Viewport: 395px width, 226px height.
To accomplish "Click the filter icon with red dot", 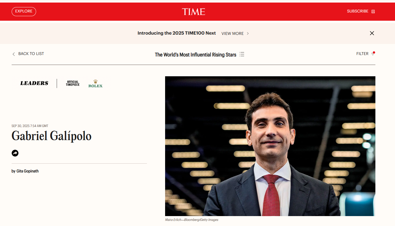I will point(373,54).
